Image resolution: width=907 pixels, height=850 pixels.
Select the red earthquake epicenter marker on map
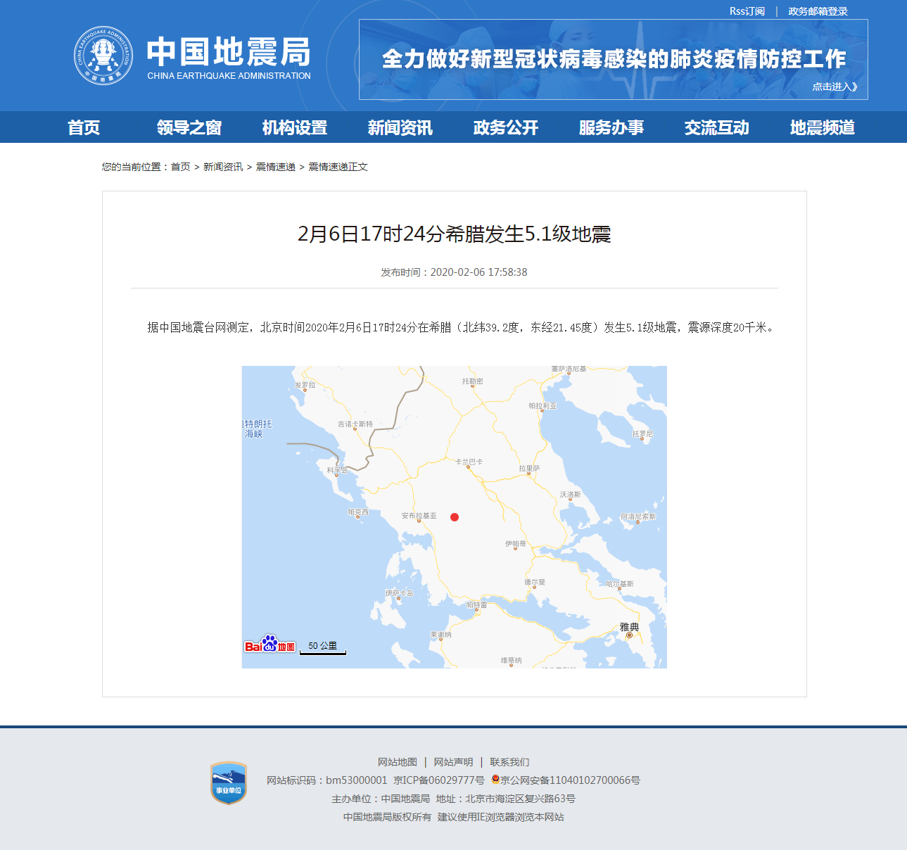[x=455, y=516]
